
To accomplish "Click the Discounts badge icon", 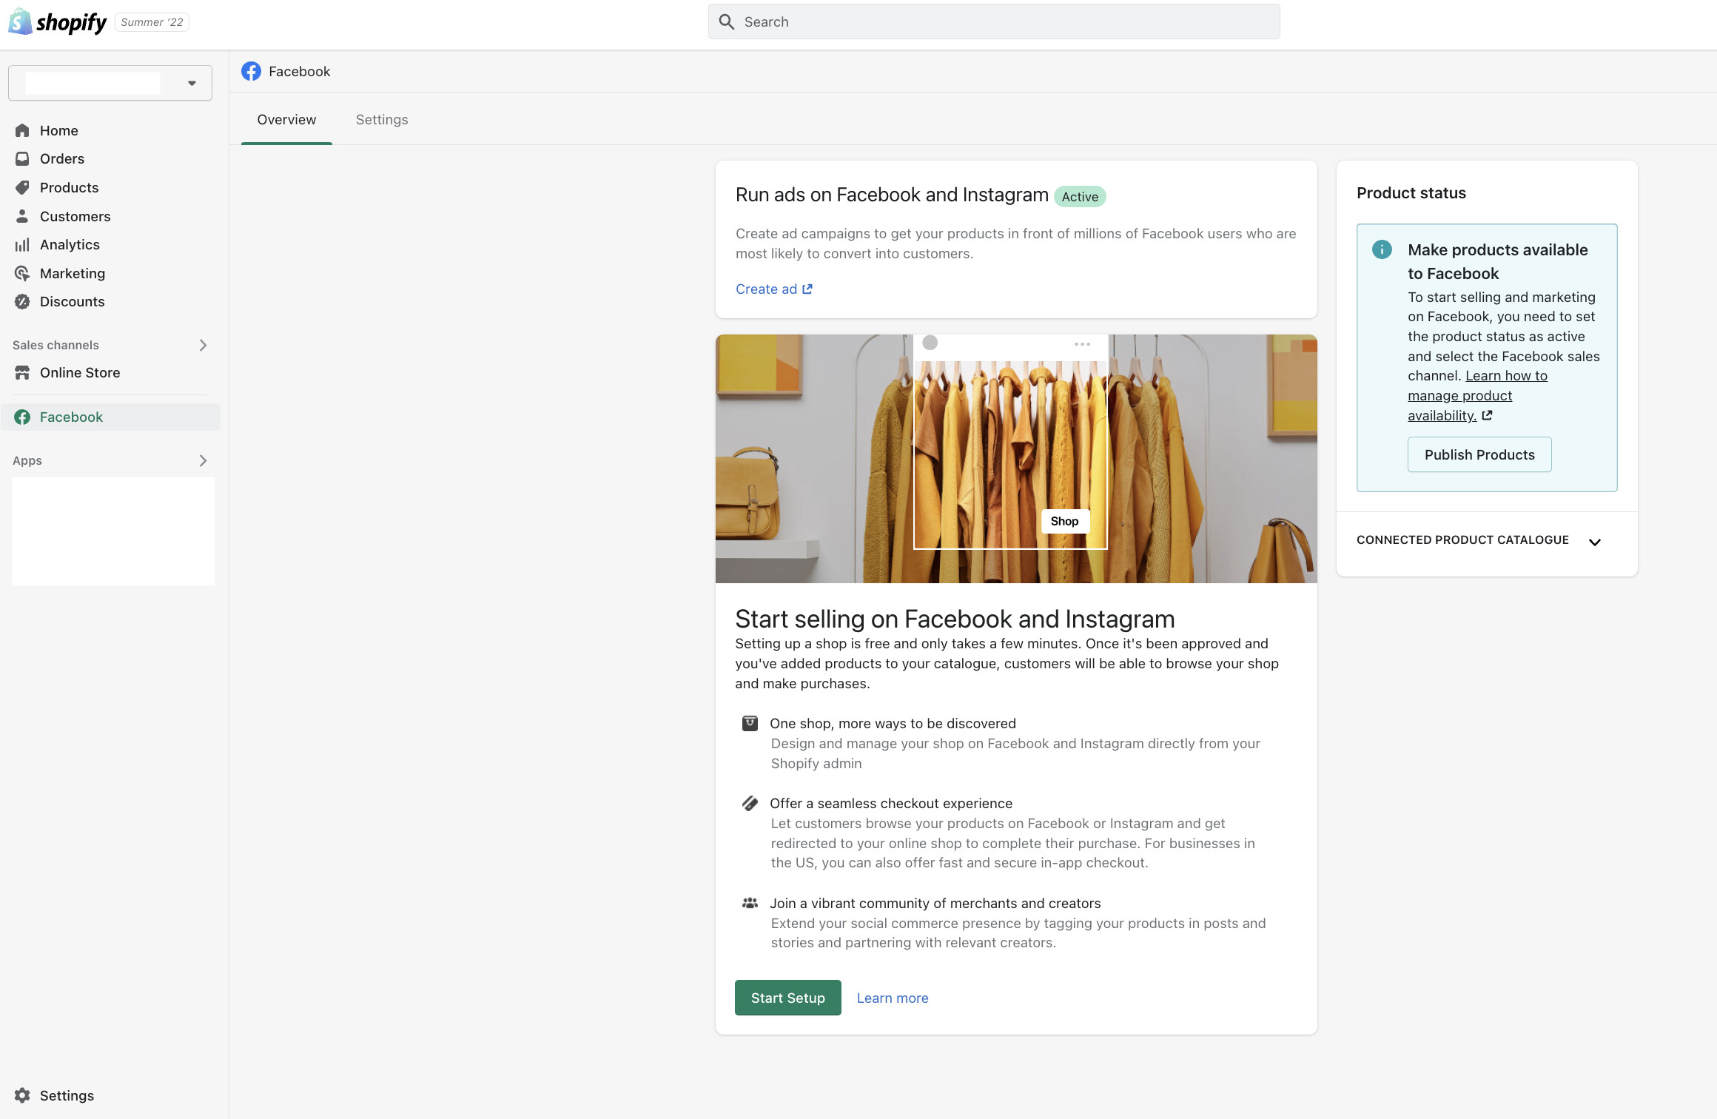I will click(22, 301).
